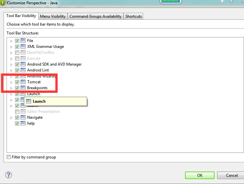244x184 pixels.
Task: Expand the File tree node
Action: point(11,41)
